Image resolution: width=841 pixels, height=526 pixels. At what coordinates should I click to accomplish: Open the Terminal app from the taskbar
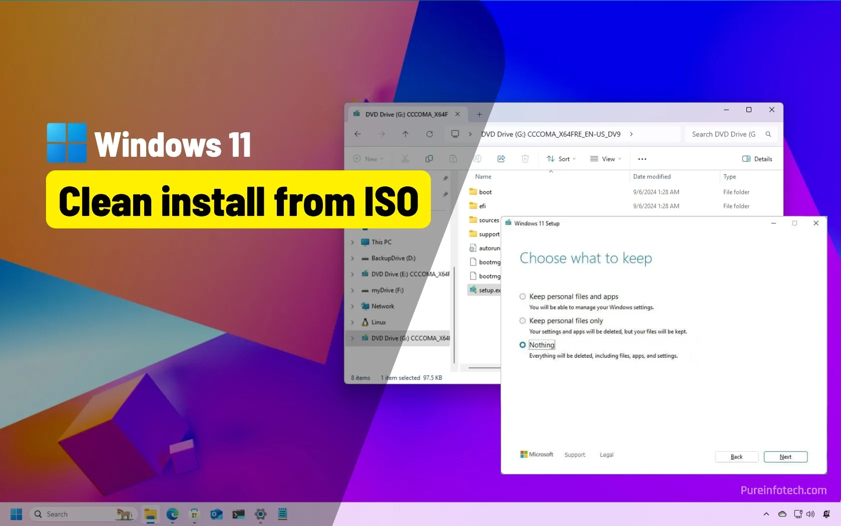point(239,514)
